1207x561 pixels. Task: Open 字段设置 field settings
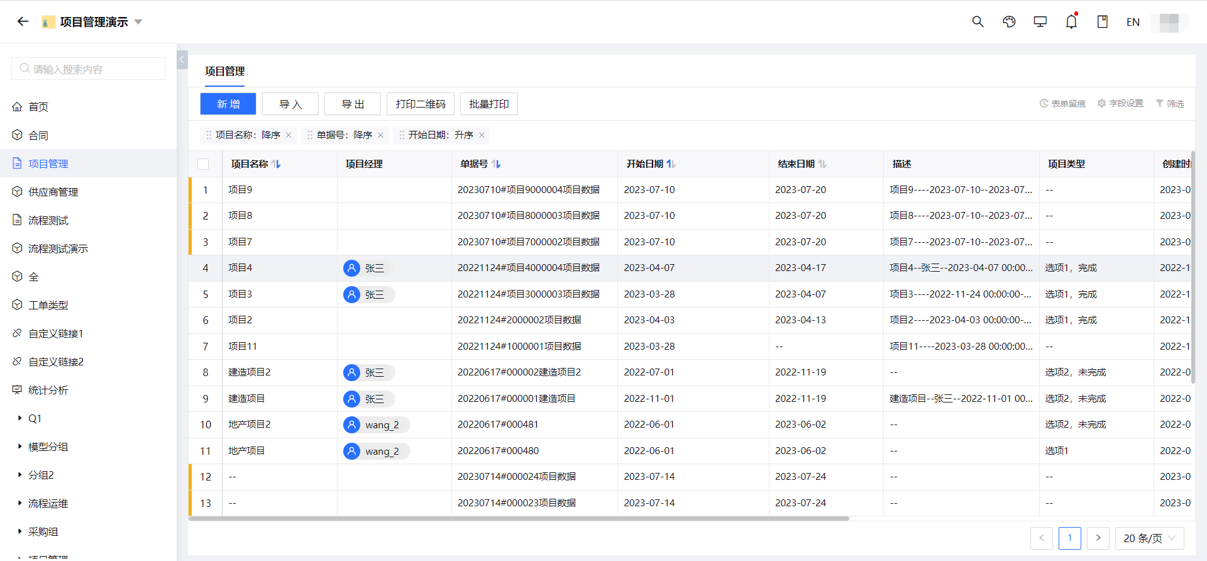tap(1120, 104)
